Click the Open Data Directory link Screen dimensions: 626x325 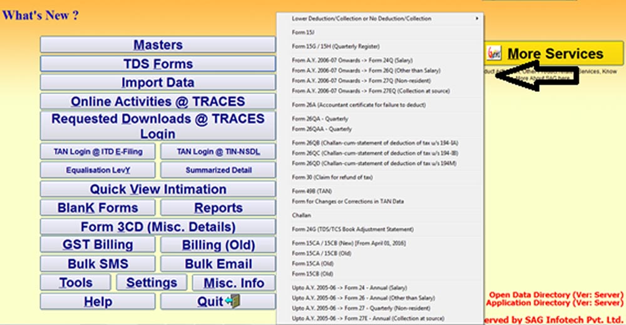click(x=555, y=294)
